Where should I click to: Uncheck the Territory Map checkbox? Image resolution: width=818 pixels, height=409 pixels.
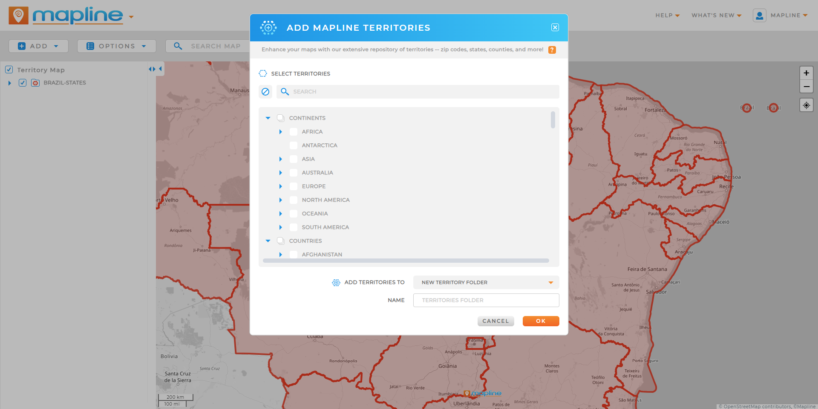pyautogui.click(x=9, y=70)
